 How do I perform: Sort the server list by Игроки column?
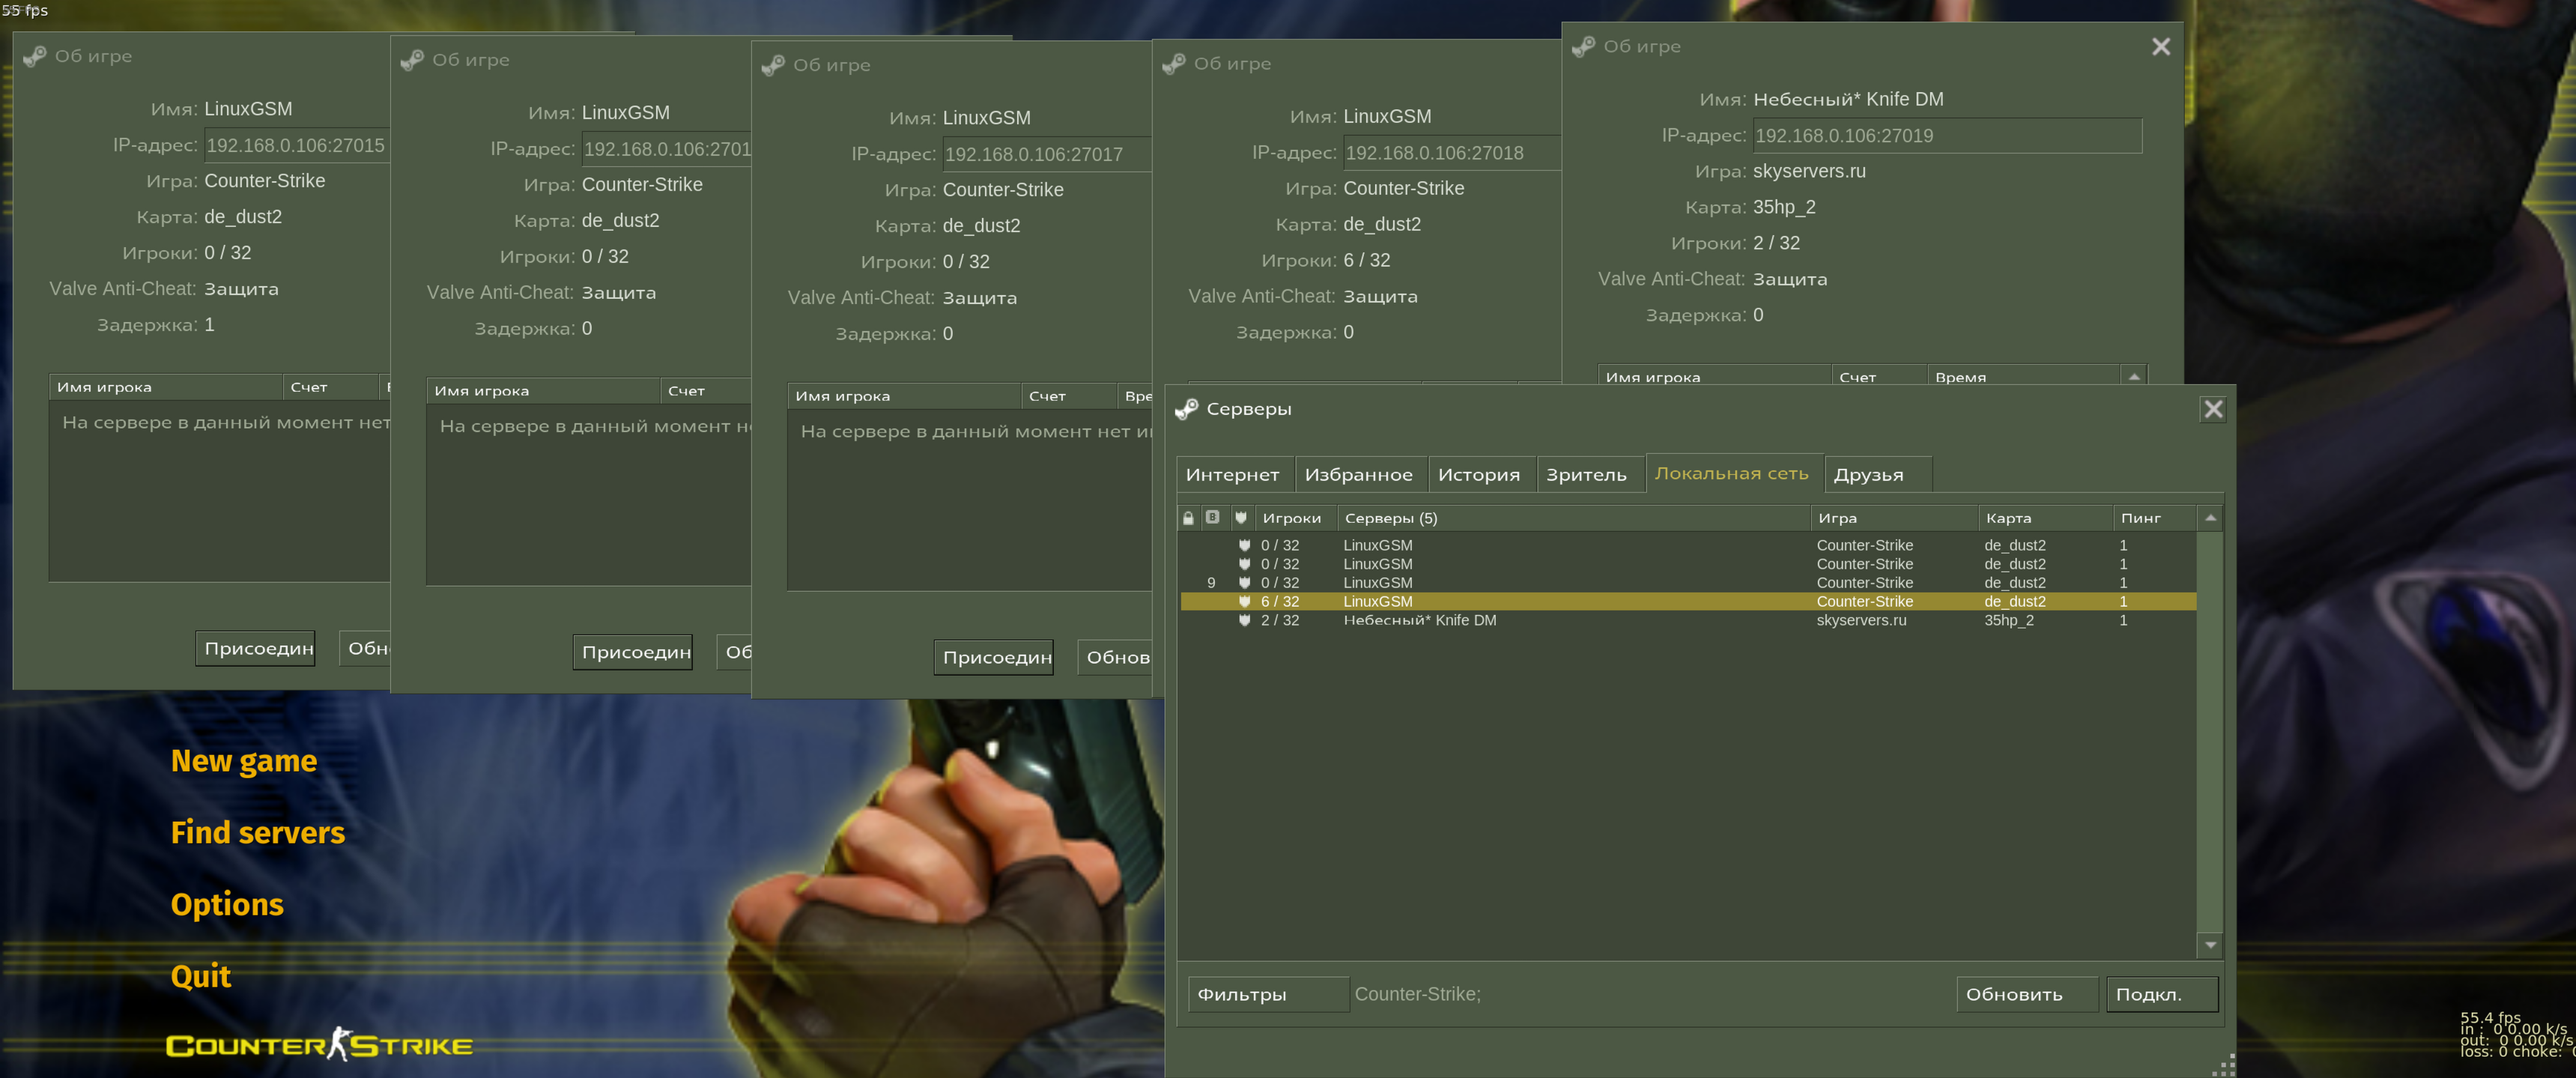click(x=1294, y=518)
